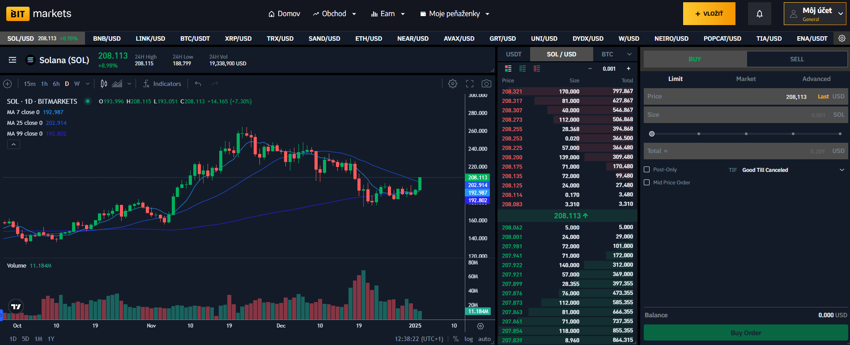Show both bids and asks in order book
The height and width of the screenshot is (345, 850).
[508, 68]
